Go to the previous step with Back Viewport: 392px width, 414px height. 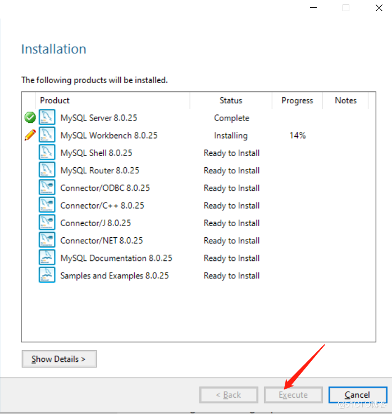click(x=229, y=395)
